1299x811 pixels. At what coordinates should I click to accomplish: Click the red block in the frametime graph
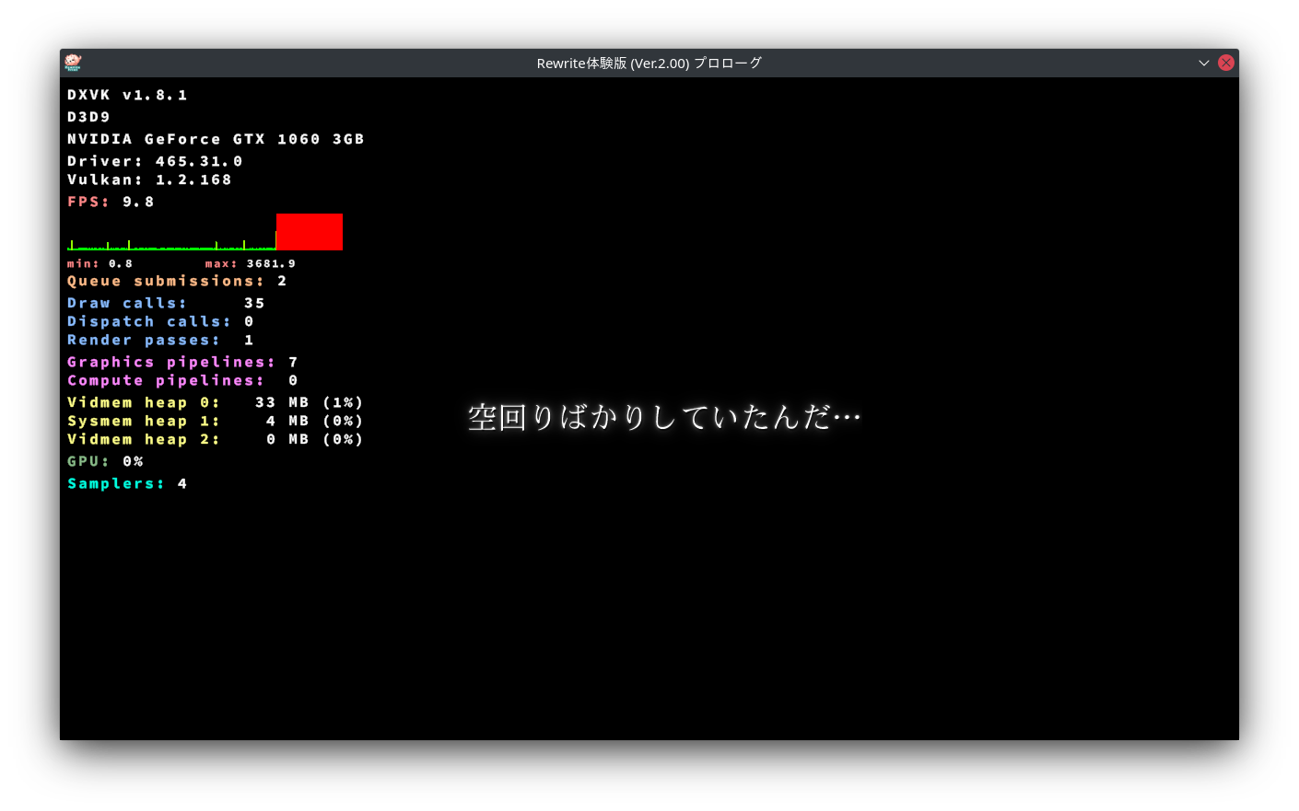310,232
